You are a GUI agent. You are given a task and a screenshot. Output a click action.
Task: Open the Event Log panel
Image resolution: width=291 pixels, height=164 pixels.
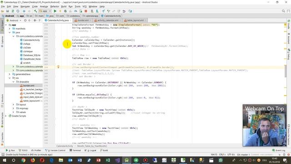pyautogui.click(x=279, y=150)
